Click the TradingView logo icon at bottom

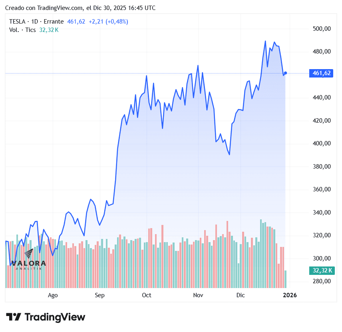(x=13, y=317)
